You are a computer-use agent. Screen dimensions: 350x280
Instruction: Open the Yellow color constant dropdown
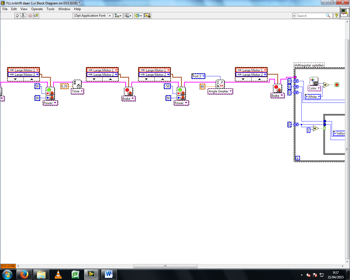[x=339, y=133]
